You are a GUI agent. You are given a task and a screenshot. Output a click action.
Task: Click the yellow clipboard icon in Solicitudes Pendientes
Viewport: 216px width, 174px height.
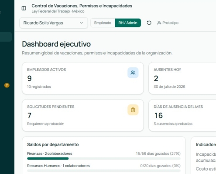tap(133, 110)
